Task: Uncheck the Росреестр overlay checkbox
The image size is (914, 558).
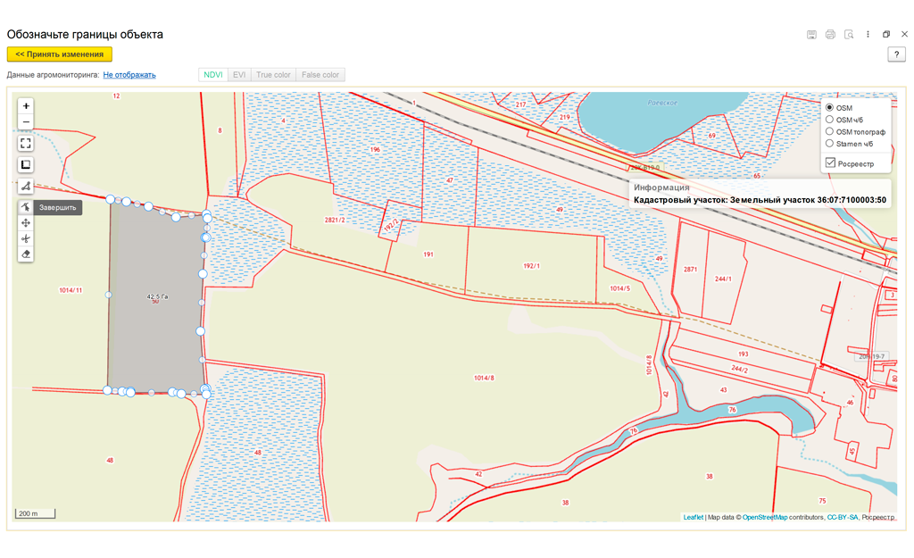Action: point(831,162)
